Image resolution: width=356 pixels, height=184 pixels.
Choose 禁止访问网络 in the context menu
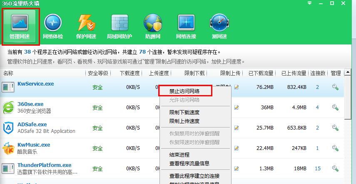click(184, 91)
